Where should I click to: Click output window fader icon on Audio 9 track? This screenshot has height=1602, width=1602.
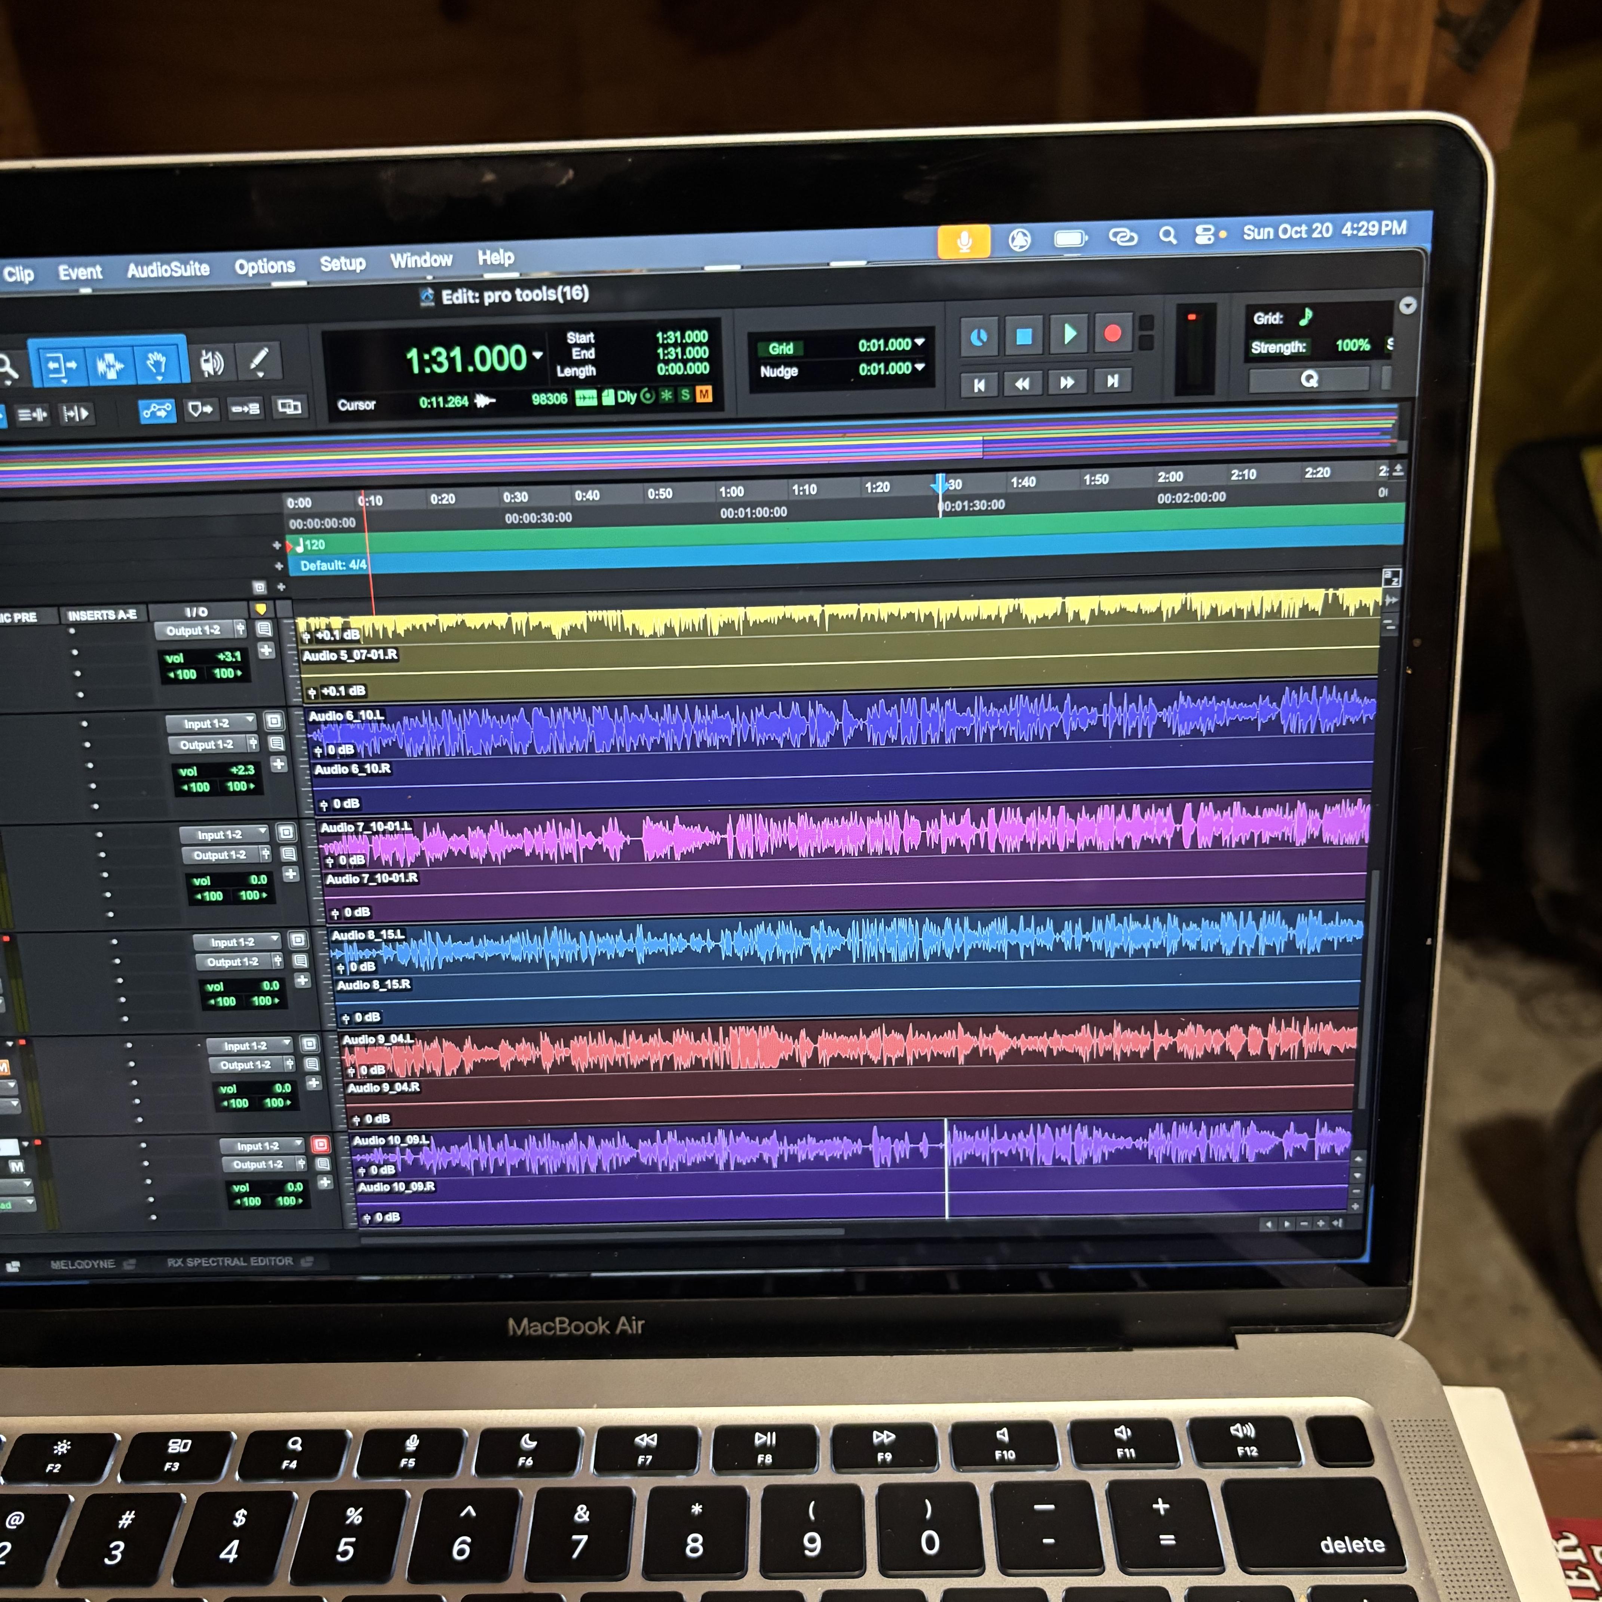click(x=289, y=1063)
